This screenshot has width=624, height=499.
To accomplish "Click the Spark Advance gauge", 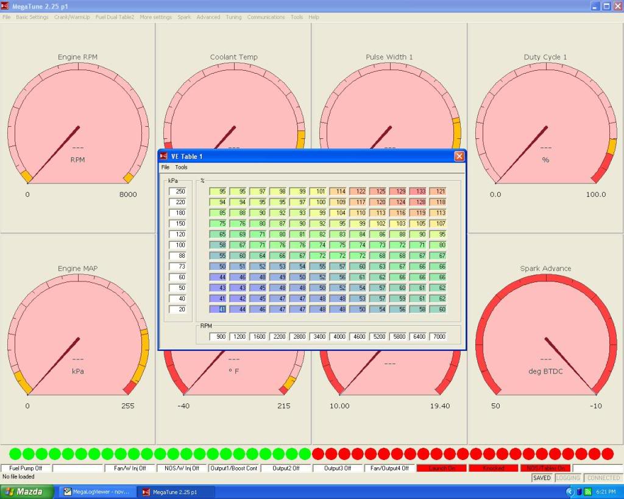I will 545,338.
